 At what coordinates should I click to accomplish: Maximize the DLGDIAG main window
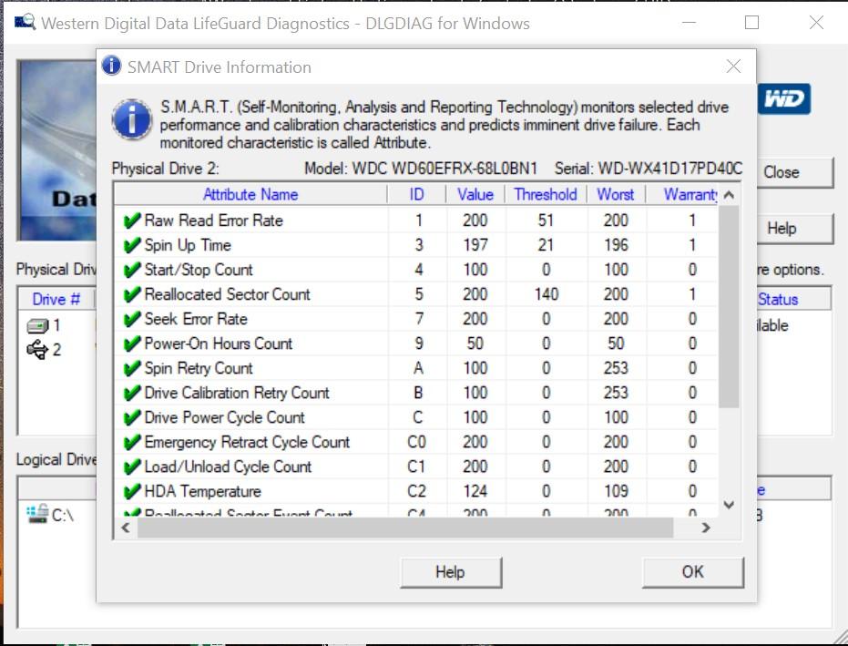pos(751,22)
